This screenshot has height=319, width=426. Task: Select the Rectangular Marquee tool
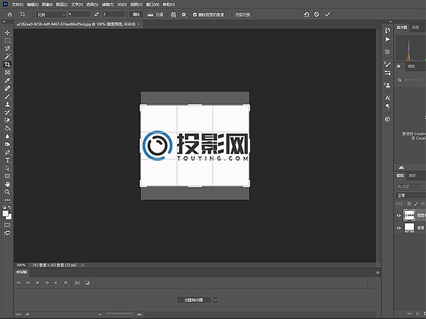pos(7,41)
